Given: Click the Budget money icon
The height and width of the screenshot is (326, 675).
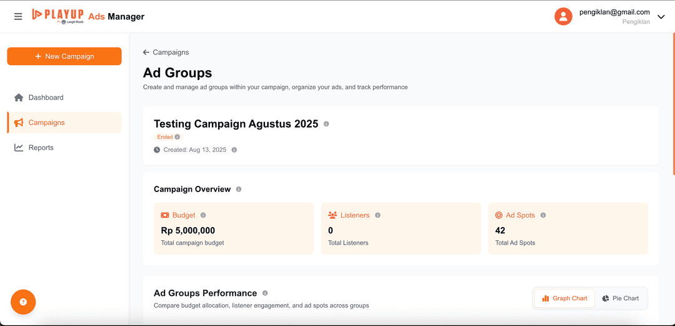Looking at the screenshot, I should (165, 215).
